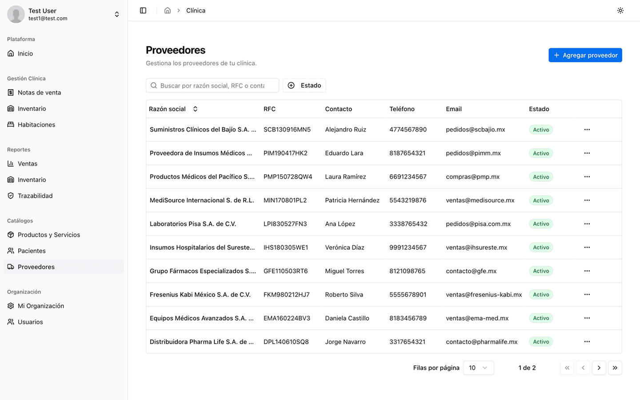Expand the rows per page dropdown
The height and width of the screenshot is (400, 640).
478,368
